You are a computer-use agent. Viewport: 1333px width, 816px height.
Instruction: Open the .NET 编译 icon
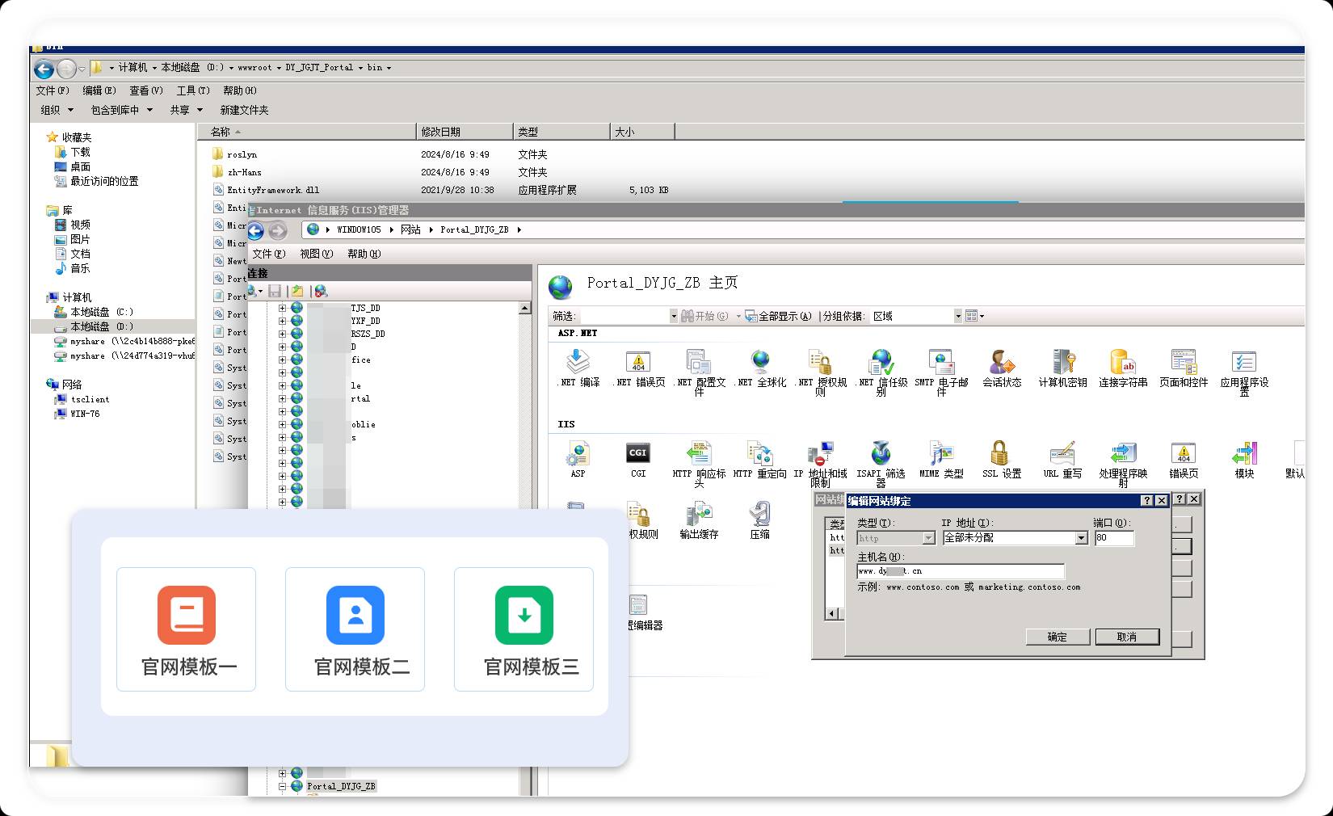click(578, 368)
